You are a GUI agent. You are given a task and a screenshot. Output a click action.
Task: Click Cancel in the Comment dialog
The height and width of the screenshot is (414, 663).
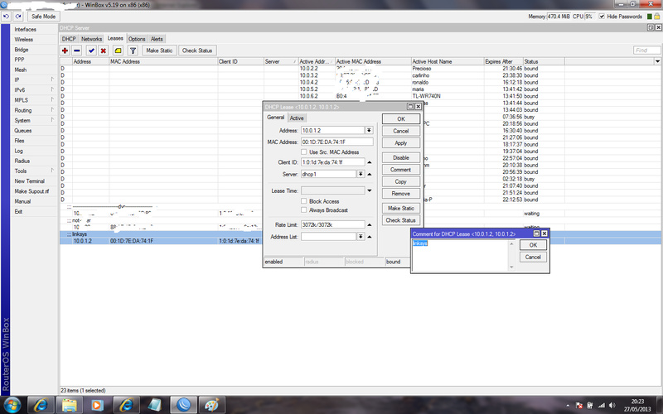533,257
